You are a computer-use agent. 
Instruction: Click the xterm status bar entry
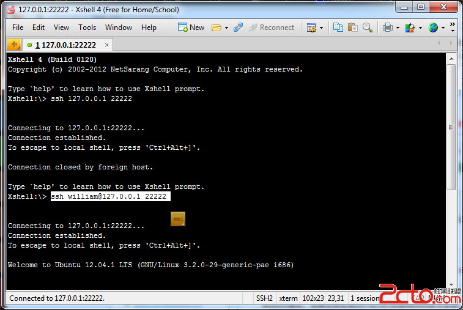coord(289,298)
